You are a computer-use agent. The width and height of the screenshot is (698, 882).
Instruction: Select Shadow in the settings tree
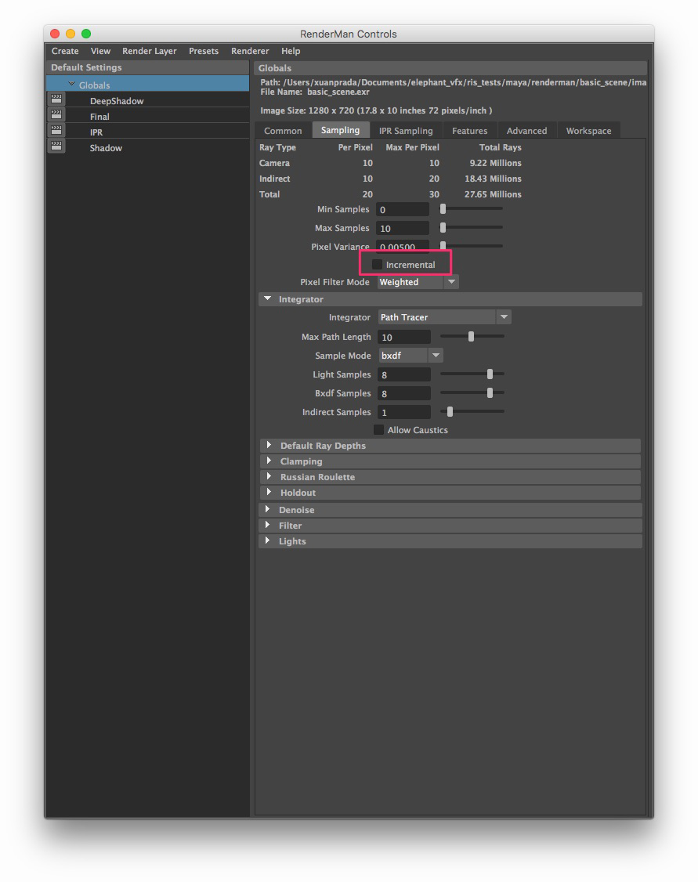click(x=106, y=148)
